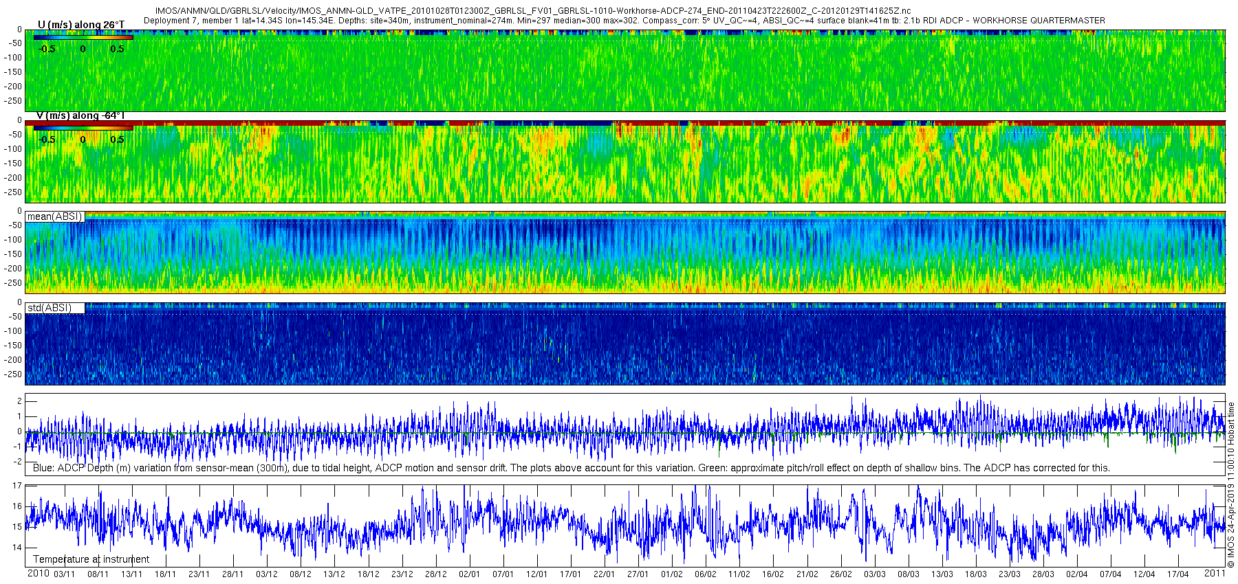
Task: Click the U velocity colorbar strip
Action: [83, 37]
